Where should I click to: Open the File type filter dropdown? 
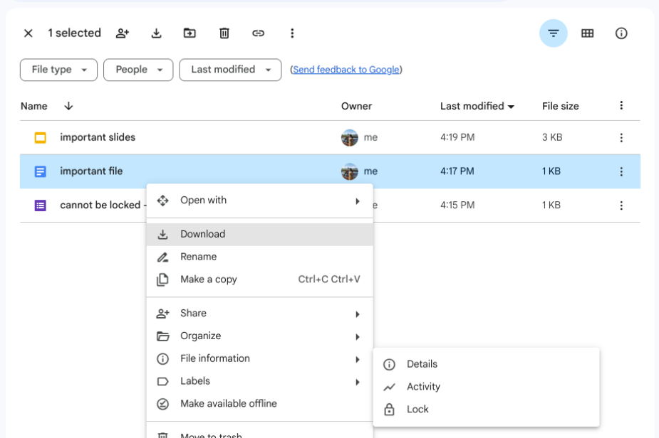58,70
